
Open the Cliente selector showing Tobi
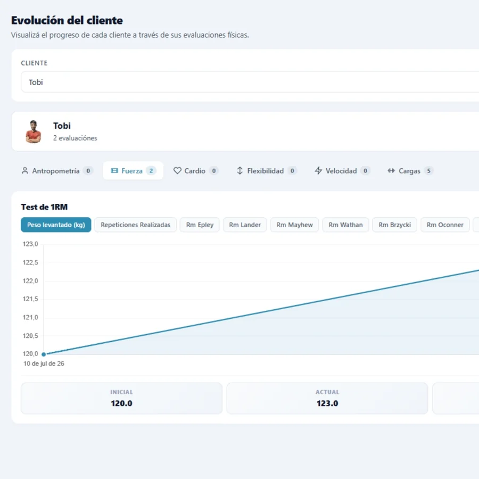(250, 82)
